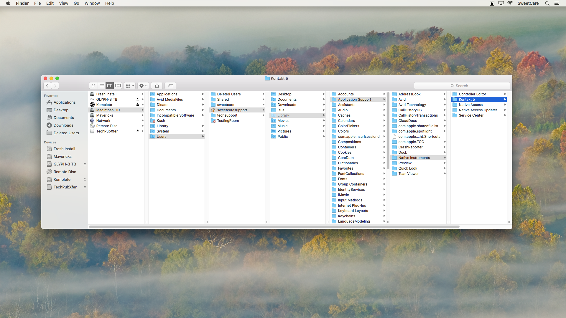Expand the Pictures folder arrow
Image resolution: width=566 pixels, height=318 pixels.
click(324, 131)
